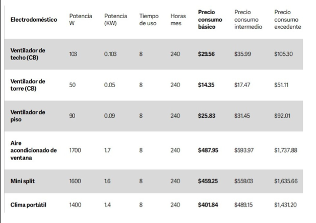Click the Horas mes column header
Viewport: 316px width, 223px height.
click(x=178, y=20)
